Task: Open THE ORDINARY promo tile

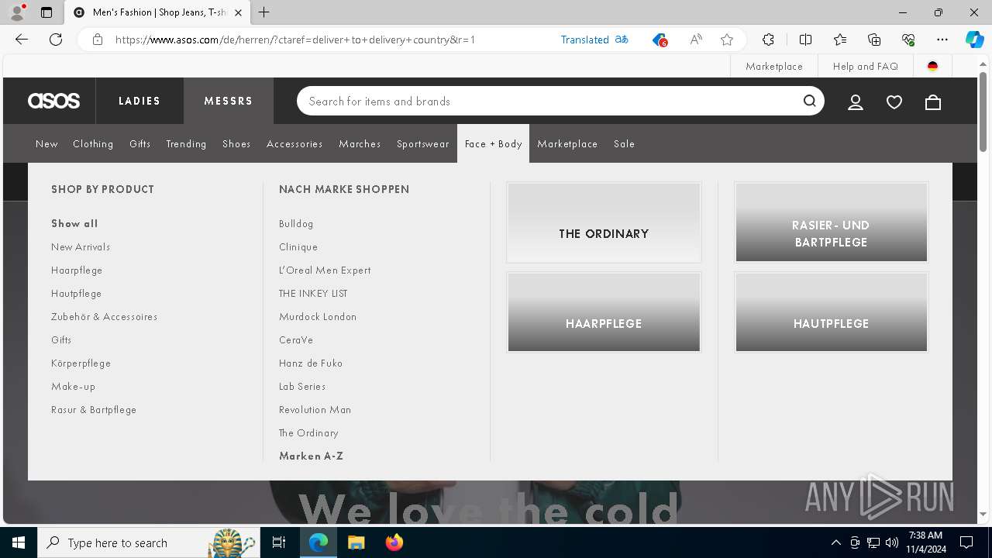Action: (604, 222)
